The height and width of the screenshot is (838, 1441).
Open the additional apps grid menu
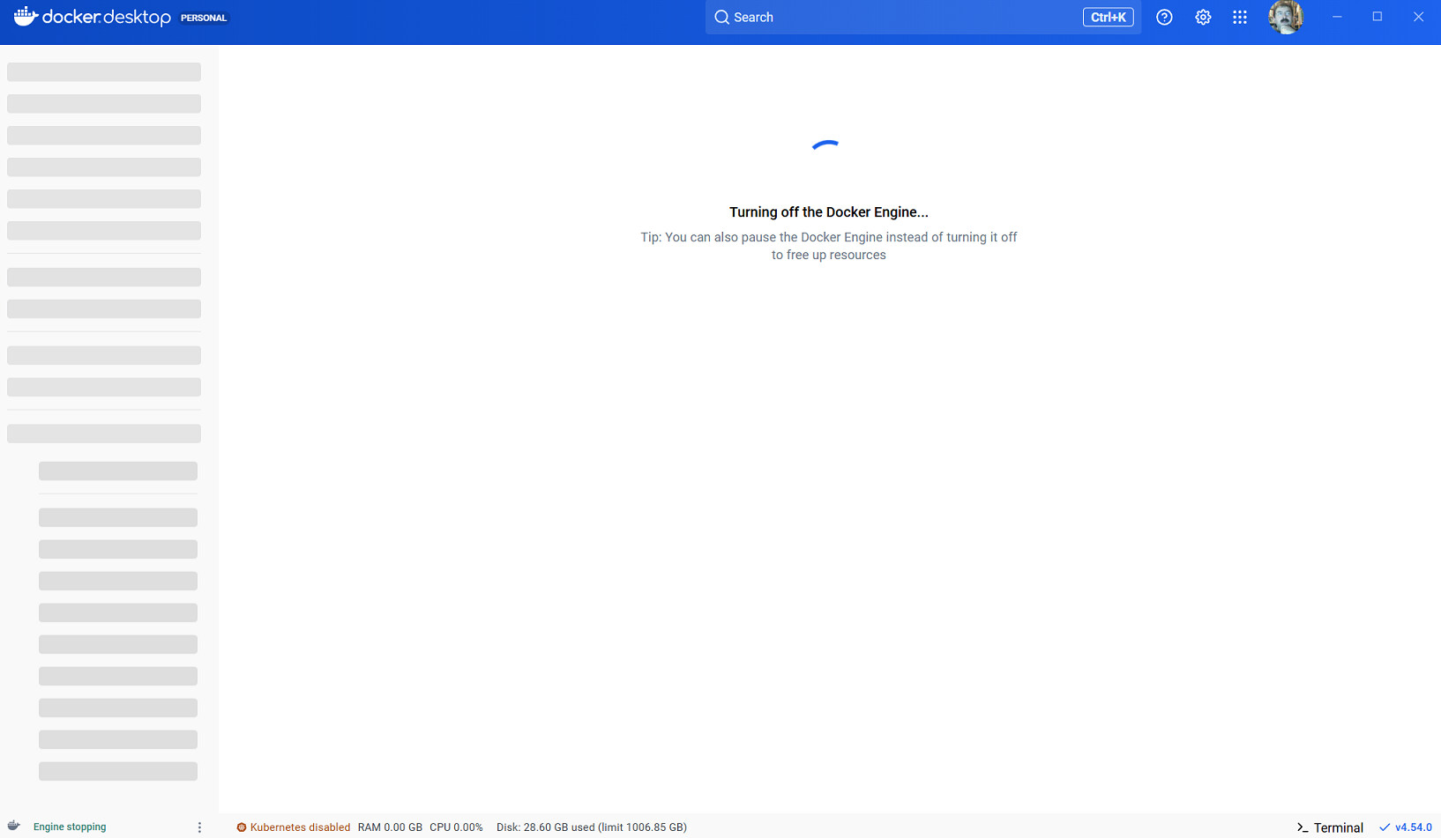click(x=1239, y=17)
